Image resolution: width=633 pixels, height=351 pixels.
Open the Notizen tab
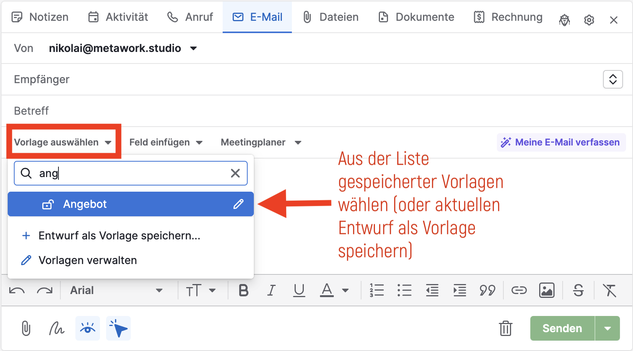point(40,17)
